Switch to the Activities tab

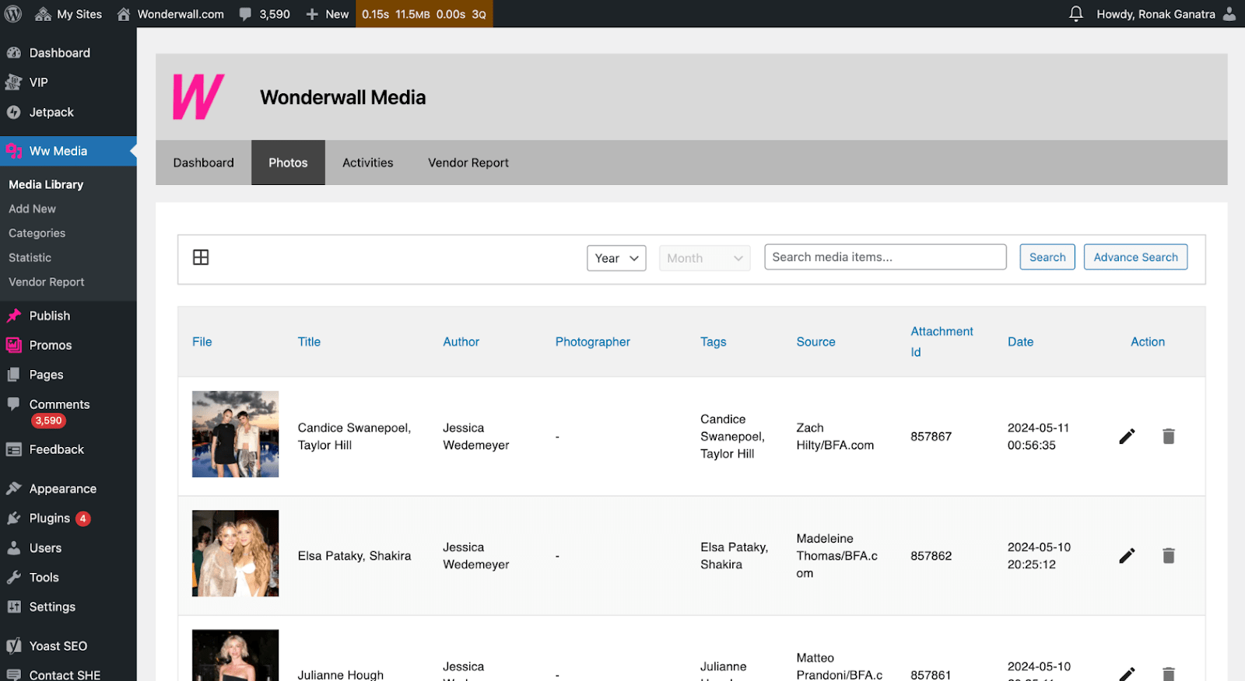(367, 162)
